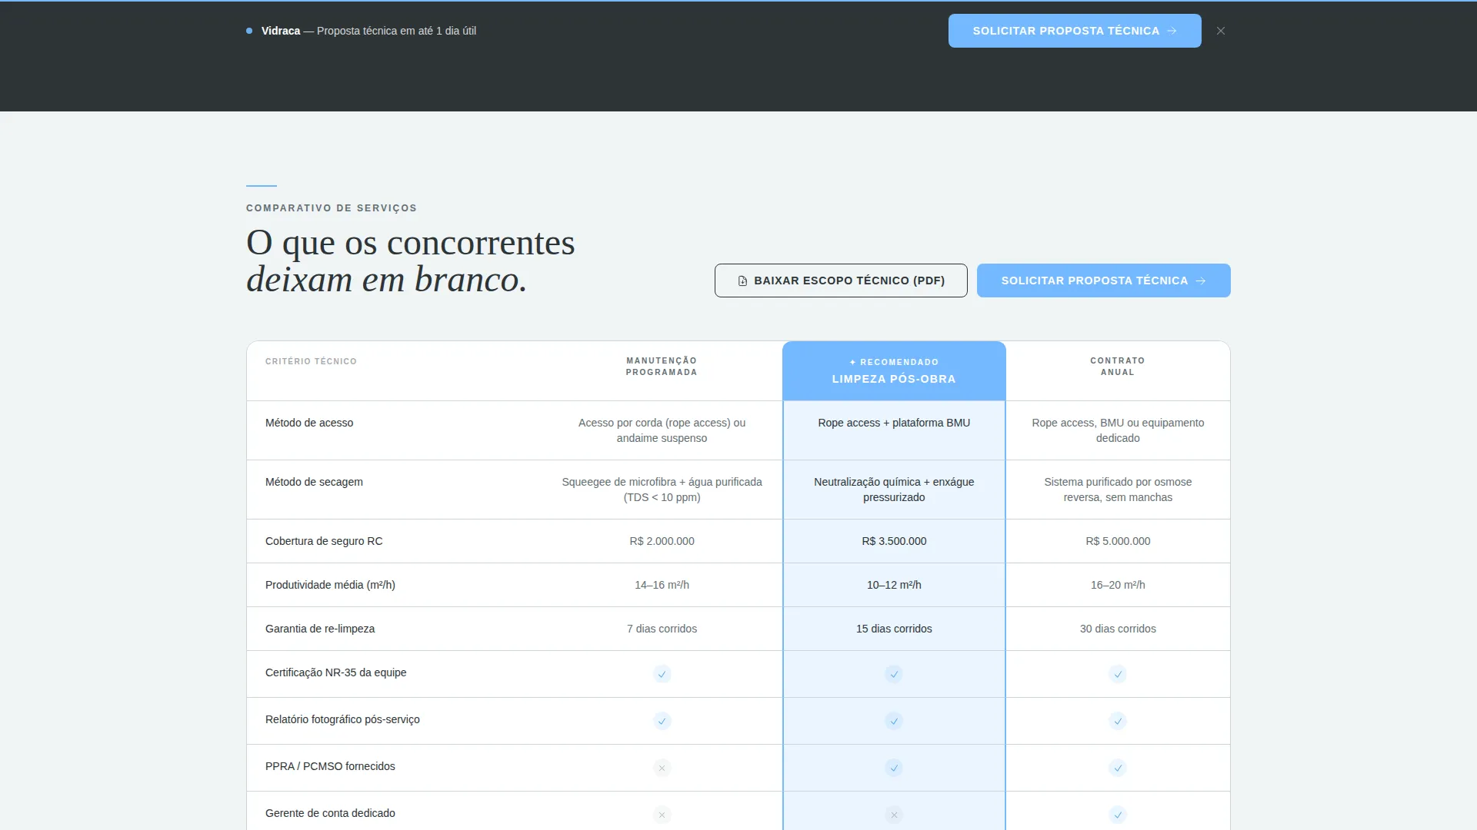Dismiss the top banner with the X icon
This screenshot has height=830, width=1477.
[x=1221, y=31]
